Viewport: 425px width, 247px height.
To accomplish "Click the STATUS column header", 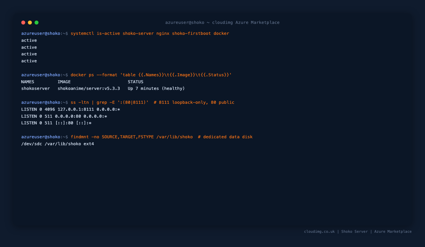I will (135, 82).
